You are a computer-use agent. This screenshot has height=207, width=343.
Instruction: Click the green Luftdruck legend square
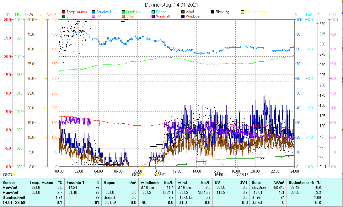point(123,12)
